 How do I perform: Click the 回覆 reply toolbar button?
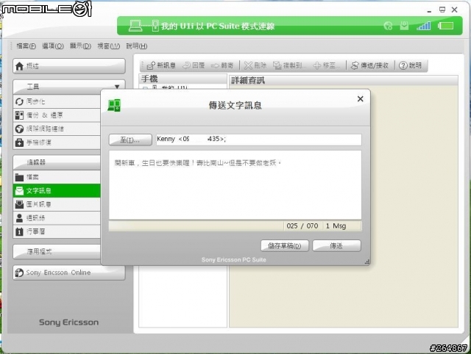point(194,65)
